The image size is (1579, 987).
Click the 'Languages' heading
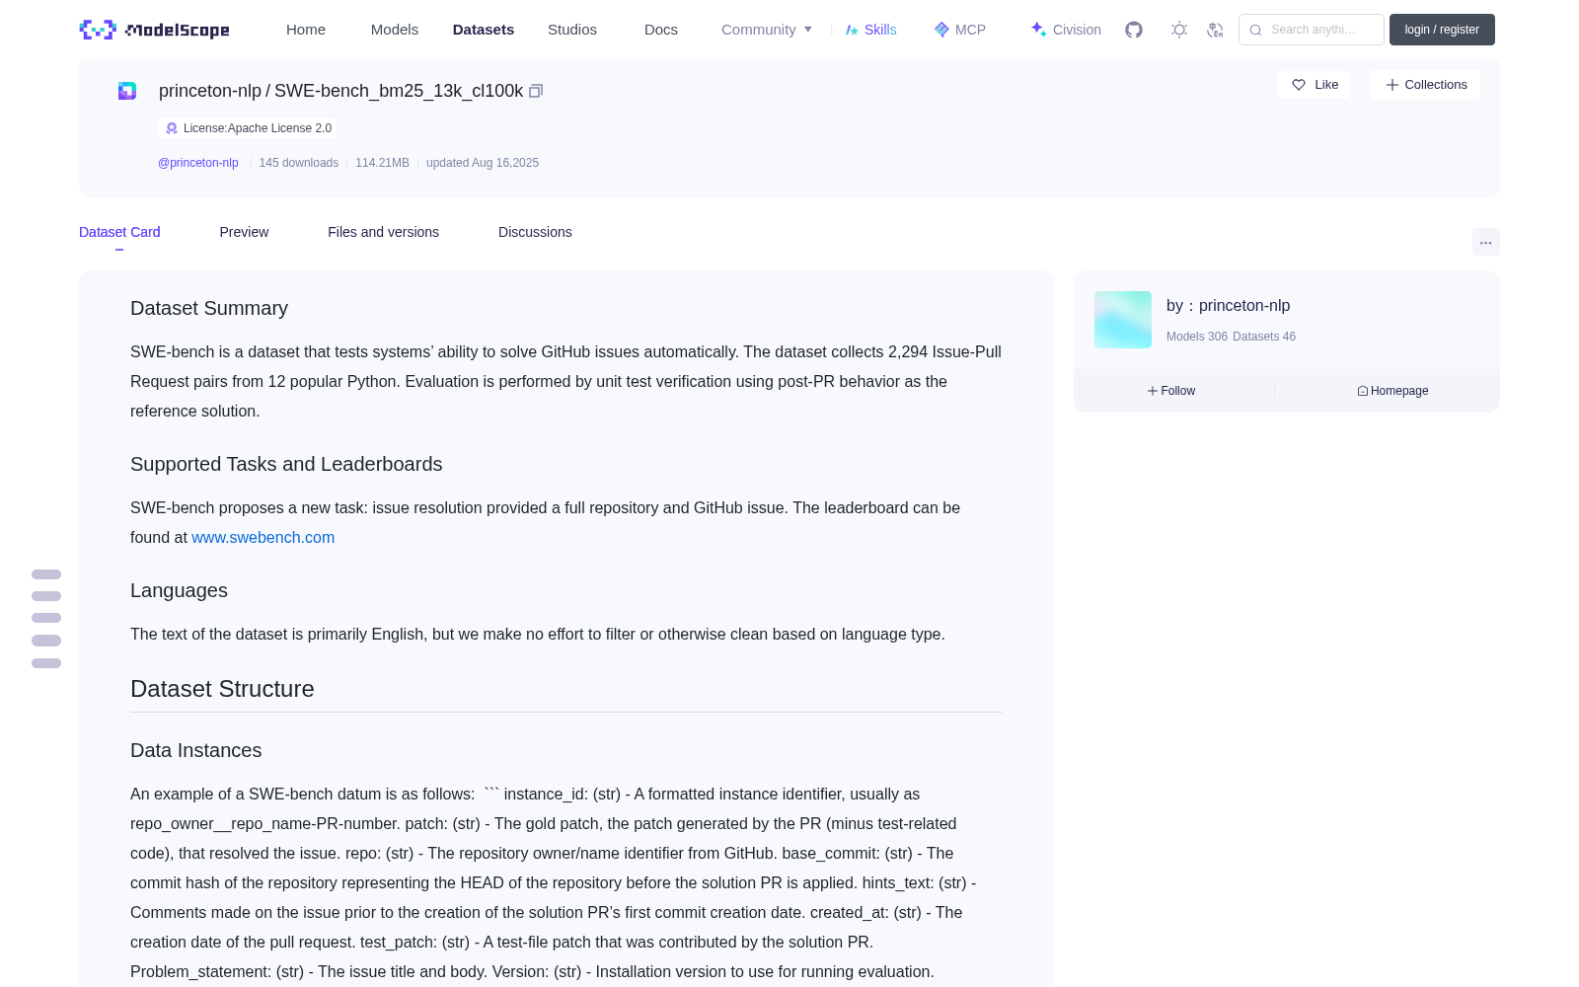pos(179,590)
